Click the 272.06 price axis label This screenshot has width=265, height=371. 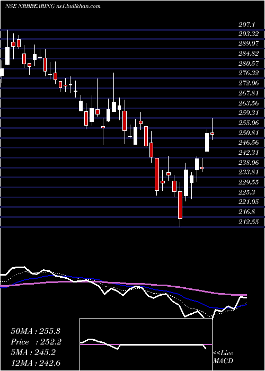click(x=249, y=83)
